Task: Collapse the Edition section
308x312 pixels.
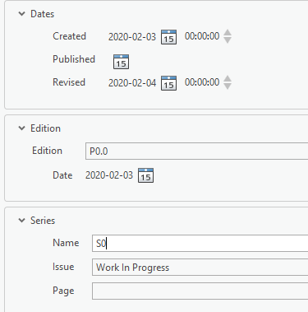Action: pos(21,128)
